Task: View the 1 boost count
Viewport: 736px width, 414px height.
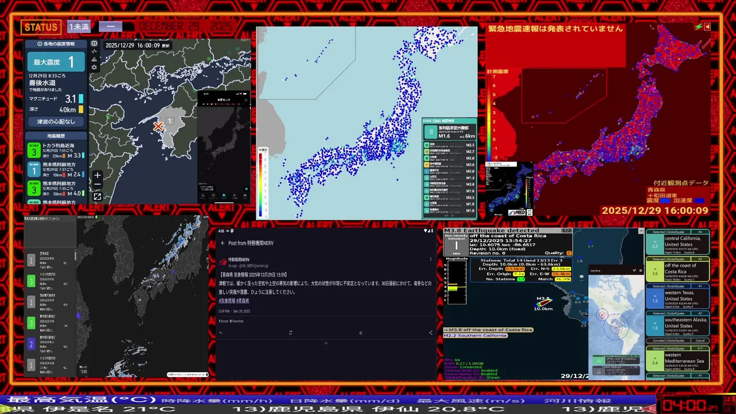Action: click(223, 321)
